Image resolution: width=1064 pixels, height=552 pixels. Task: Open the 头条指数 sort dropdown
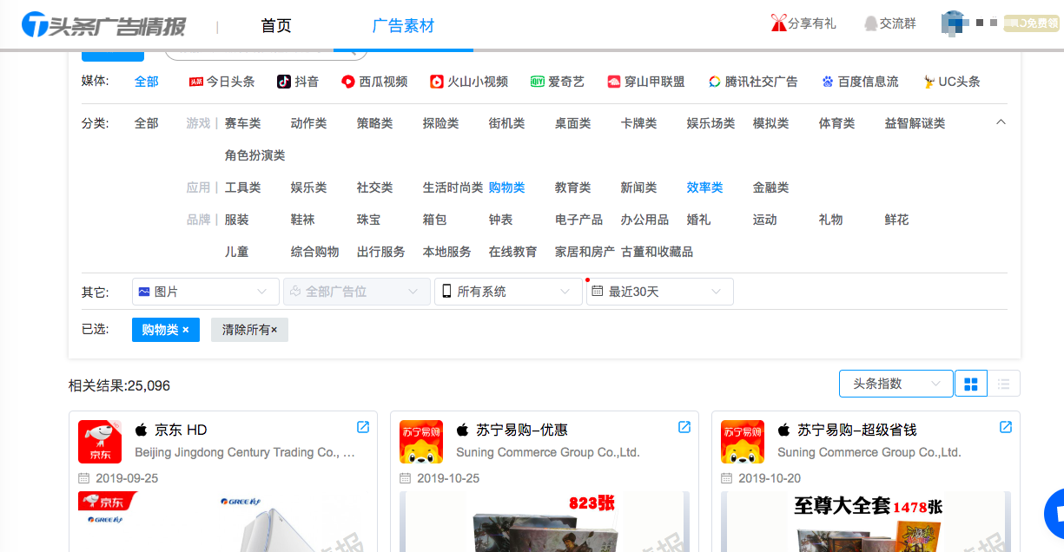pyautogui.click(x=895, y=384)
